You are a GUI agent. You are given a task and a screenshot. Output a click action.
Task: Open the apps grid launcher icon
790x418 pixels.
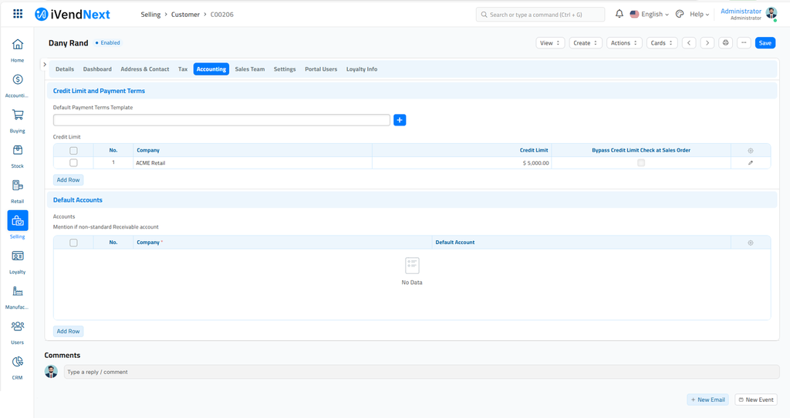click(x=18, y=14)
